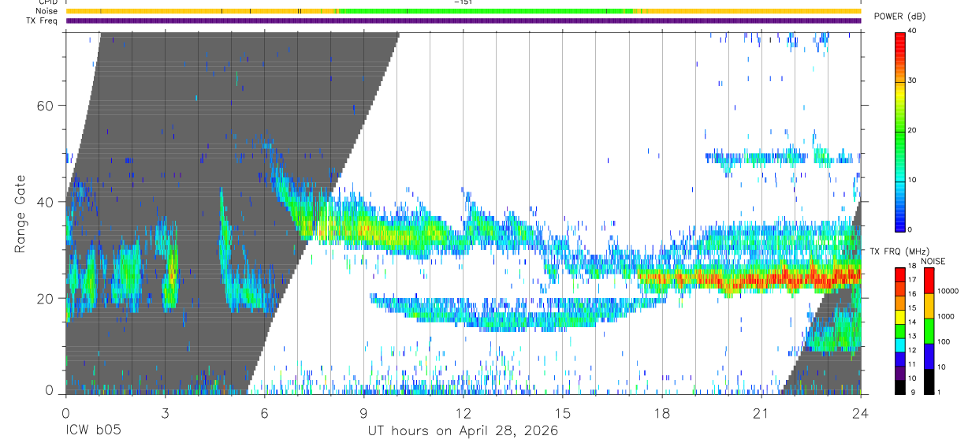
Task: Click the horizontal echo streak near gate 49
Action: [x=780, y=157]
